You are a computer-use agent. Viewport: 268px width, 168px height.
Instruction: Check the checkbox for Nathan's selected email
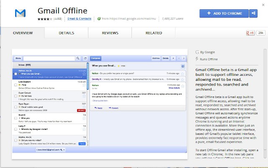pos(16,74)
